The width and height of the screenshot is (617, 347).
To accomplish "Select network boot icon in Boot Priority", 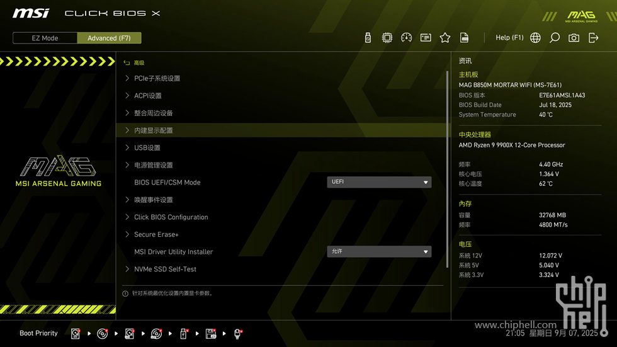I will (x=238, y=334).
